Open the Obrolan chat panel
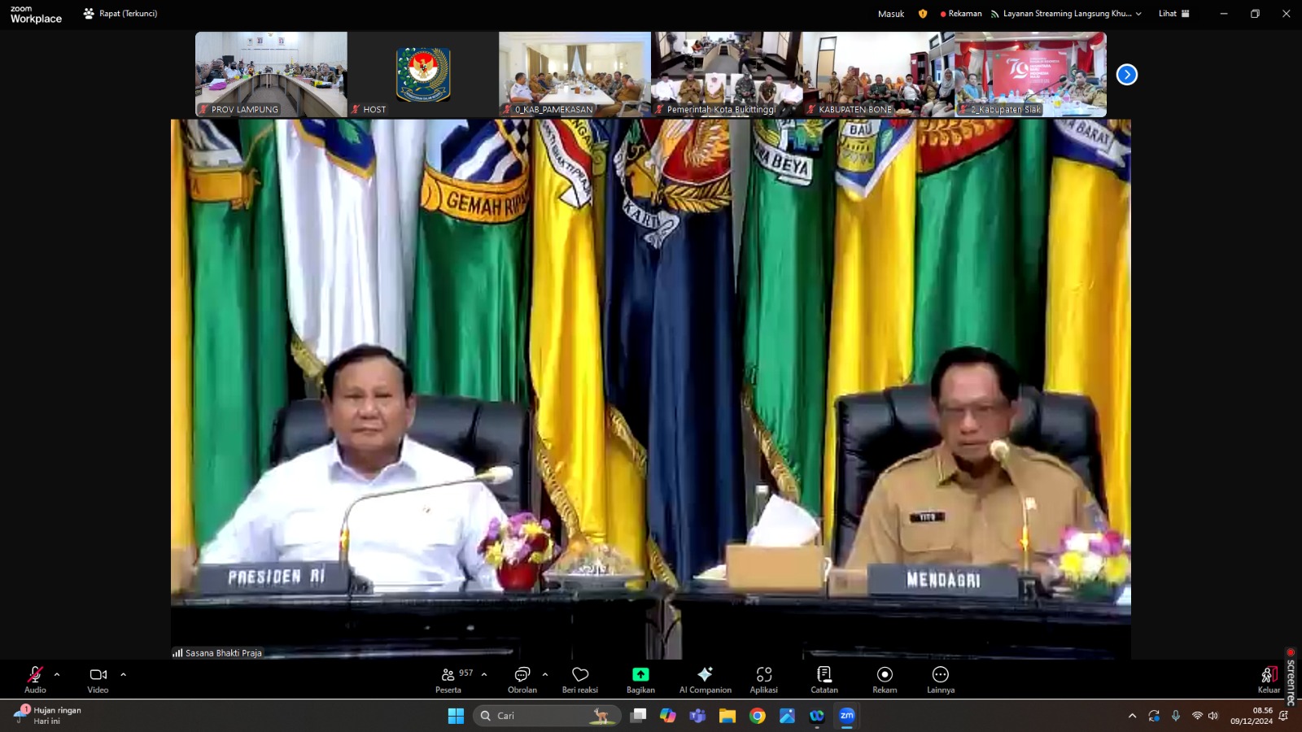1302x732 pixels. coord(522,680)
